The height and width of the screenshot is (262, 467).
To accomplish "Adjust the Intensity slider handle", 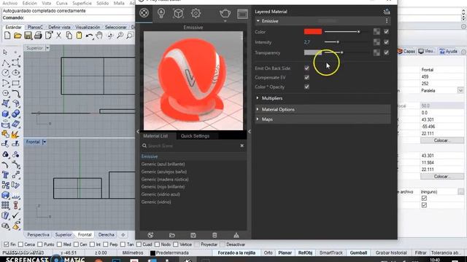I will pyautogui.click(x=338, y=42).
